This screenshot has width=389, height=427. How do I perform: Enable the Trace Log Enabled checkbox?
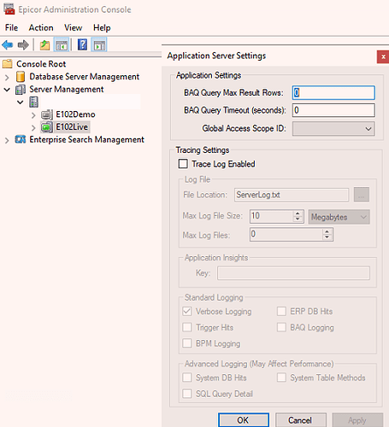pos(183,164)
